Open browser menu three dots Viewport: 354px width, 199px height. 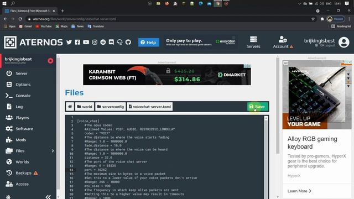(x=349, y=19)
